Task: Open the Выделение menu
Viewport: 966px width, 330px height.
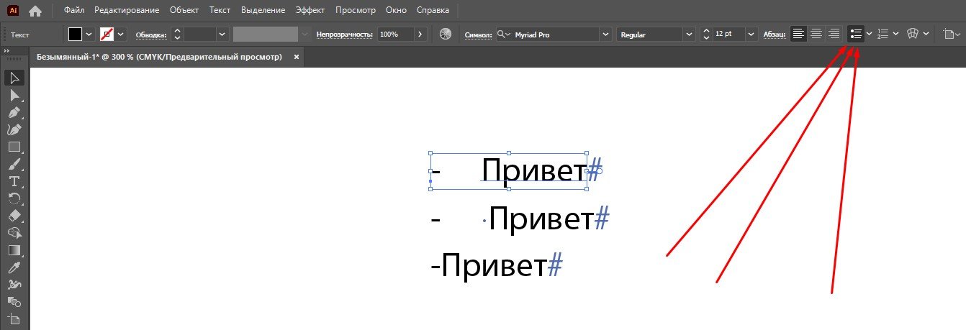Action: click(x=263, y=11)
